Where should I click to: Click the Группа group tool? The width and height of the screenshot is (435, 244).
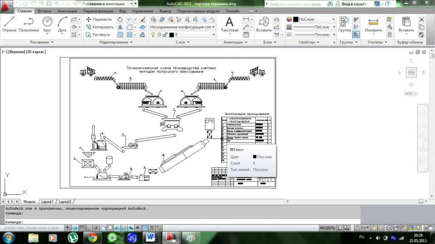coord(345,25)
